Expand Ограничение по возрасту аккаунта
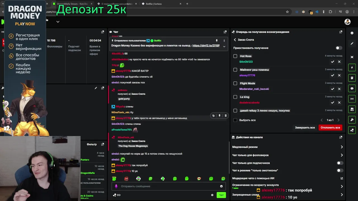Viewport: 358px width, 201px height. pos(342,186)
